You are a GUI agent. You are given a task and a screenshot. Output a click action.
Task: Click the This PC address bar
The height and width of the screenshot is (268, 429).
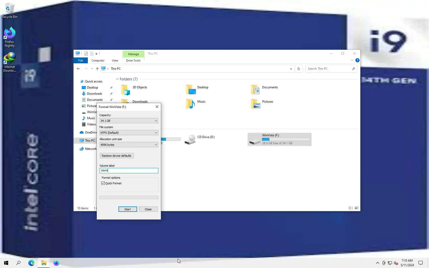point(197,69)
